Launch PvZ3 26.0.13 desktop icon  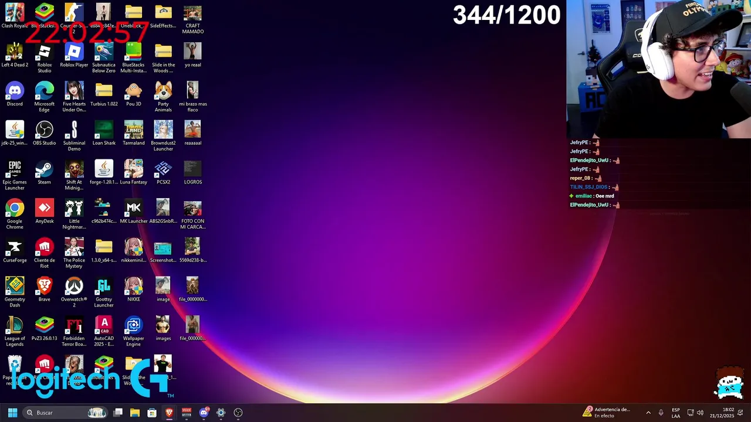coord(45,329)
